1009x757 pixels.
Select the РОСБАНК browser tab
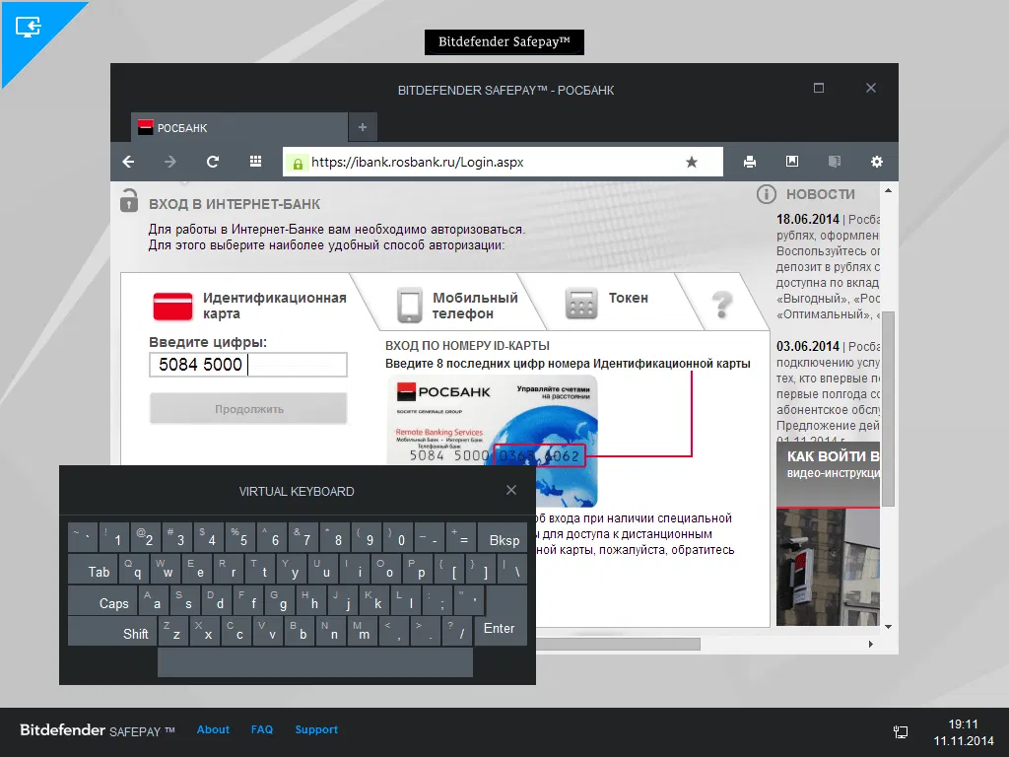tap(239, 127)
